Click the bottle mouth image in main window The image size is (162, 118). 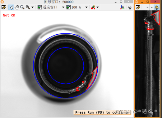click(66, 66)
